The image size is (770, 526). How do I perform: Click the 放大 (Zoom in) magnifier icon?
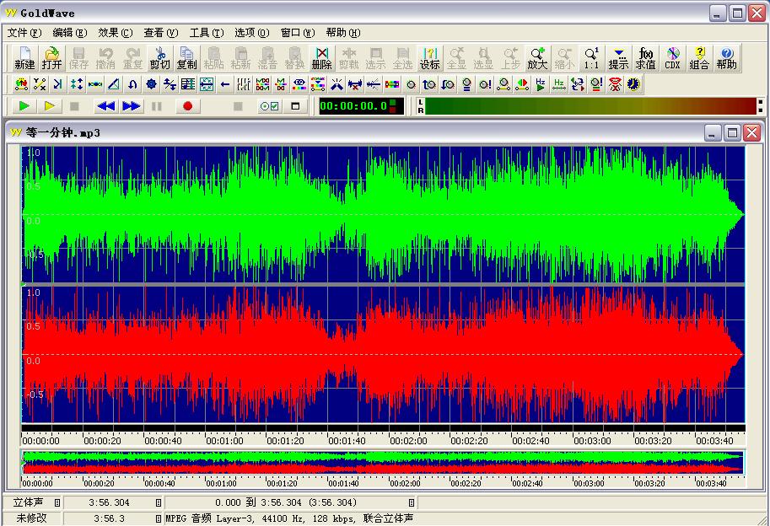(x=537, y=58)
